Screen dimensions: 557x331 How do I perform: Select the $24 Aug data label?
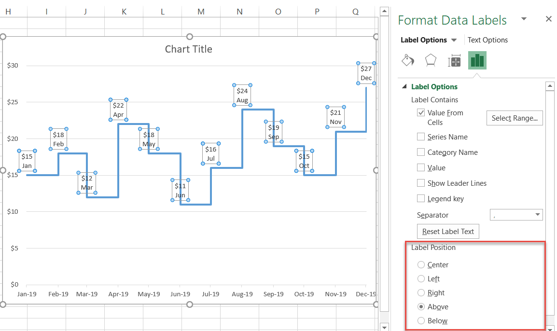pos(242,96)
